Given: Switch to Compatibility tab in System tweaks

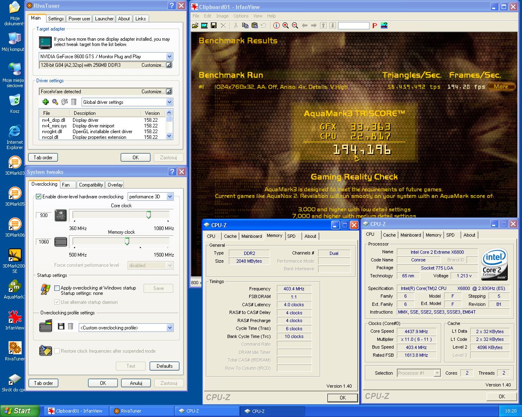Looking at the screenshot, I should click(91, 185).
